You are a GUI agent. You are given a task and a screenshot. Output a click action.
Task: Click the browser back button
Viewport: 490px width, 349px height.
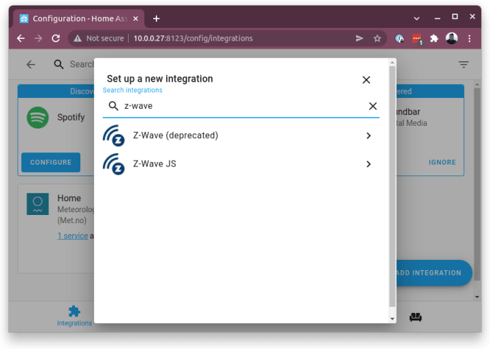tap(20, 38)
